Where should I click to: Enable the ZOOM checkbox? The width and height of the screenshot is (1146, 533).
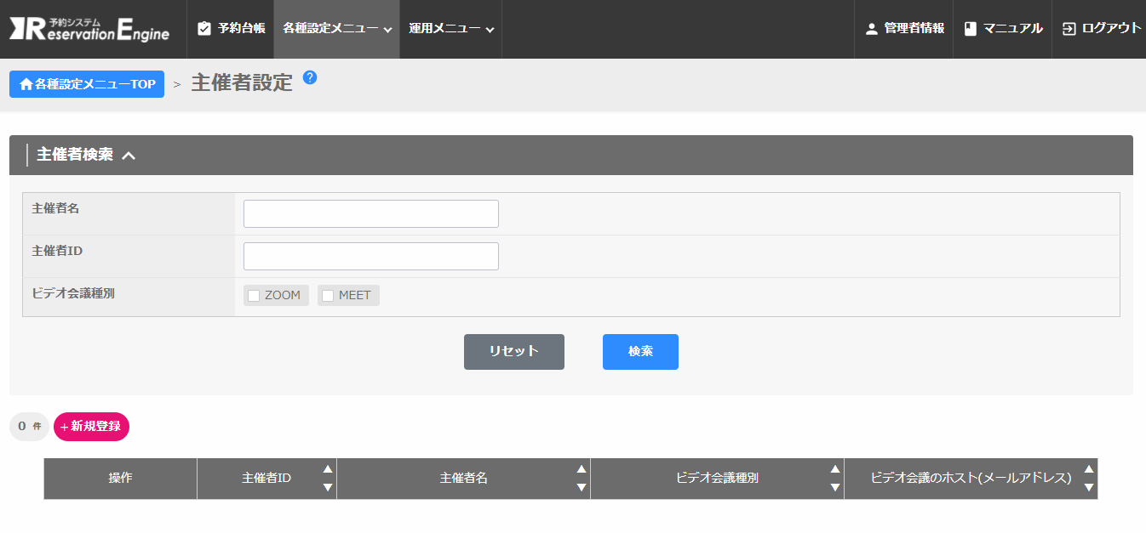254,296
